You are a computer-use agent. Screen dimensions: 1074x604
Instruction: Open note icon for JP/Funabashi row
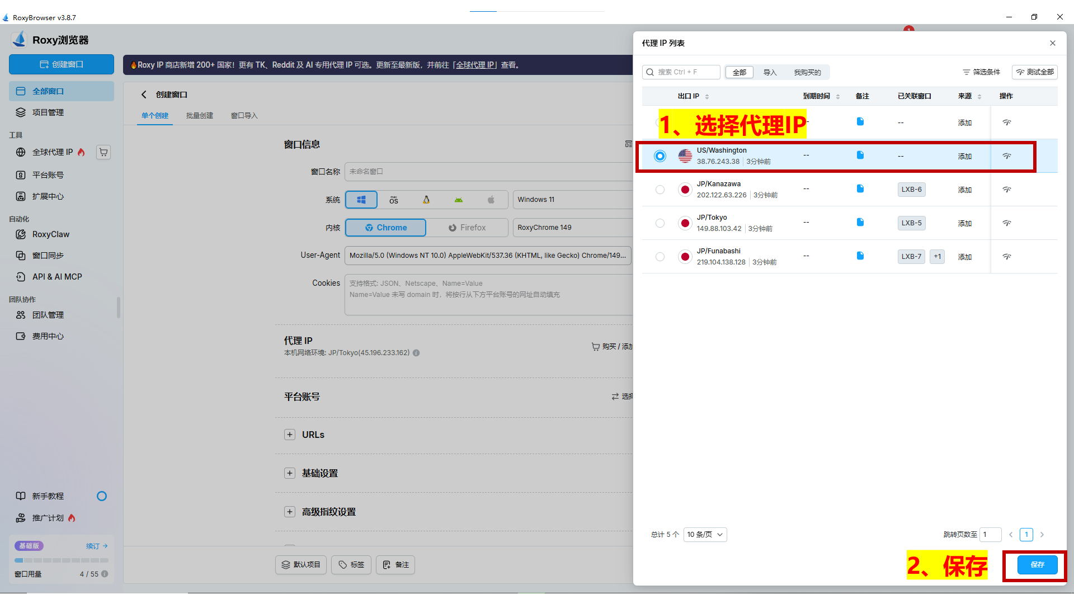pyautogui.click(x=860, y=256)
